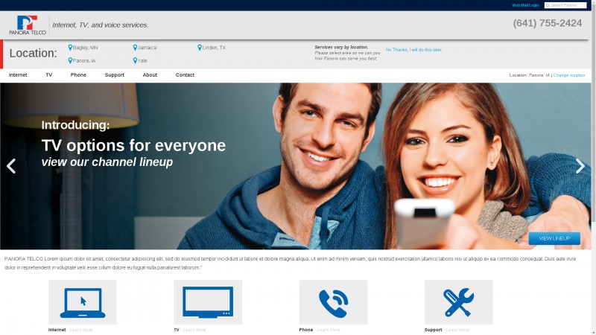Click the map pin next to Linden, TX
The image size is (596, 335).
pos(200,48)
